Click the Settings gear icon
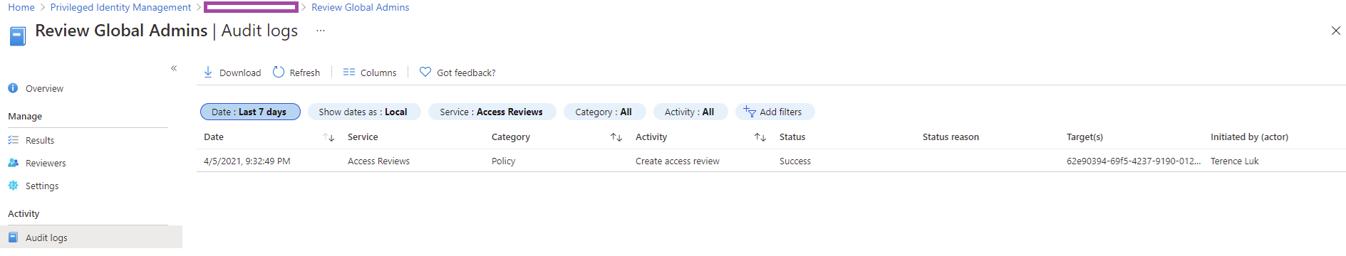The height and width of the screenshot is (256, 1346). point(13,186)
